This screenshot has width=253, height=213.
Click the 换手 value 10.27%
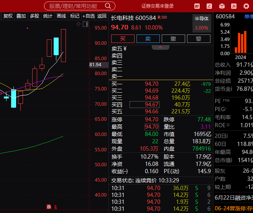[149, 157]
